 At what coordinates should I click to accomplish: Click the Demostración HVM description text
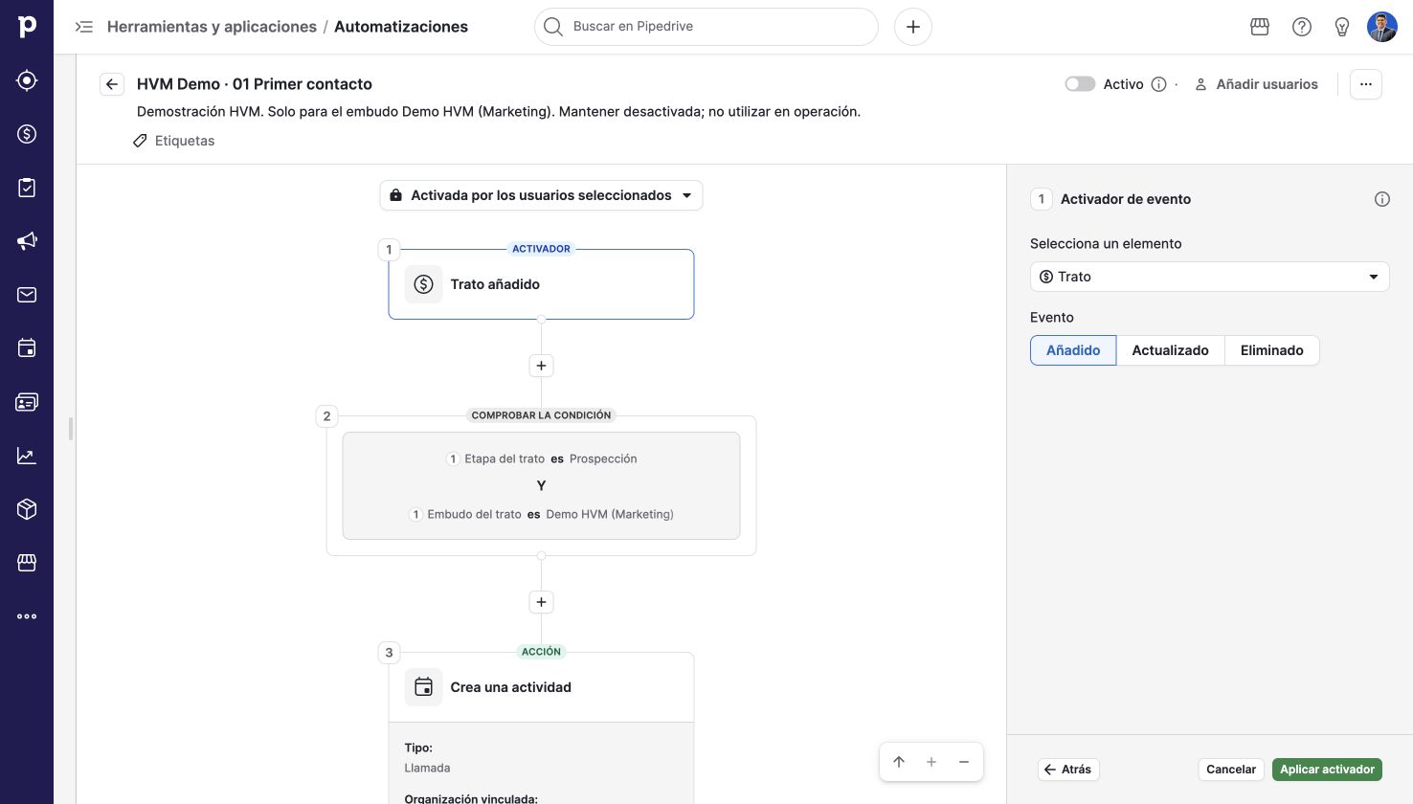point(499,112)
